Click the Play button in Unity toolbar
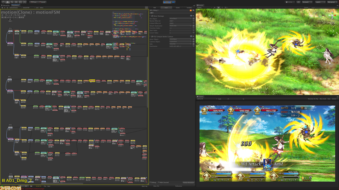 click(x=165, y=2)
